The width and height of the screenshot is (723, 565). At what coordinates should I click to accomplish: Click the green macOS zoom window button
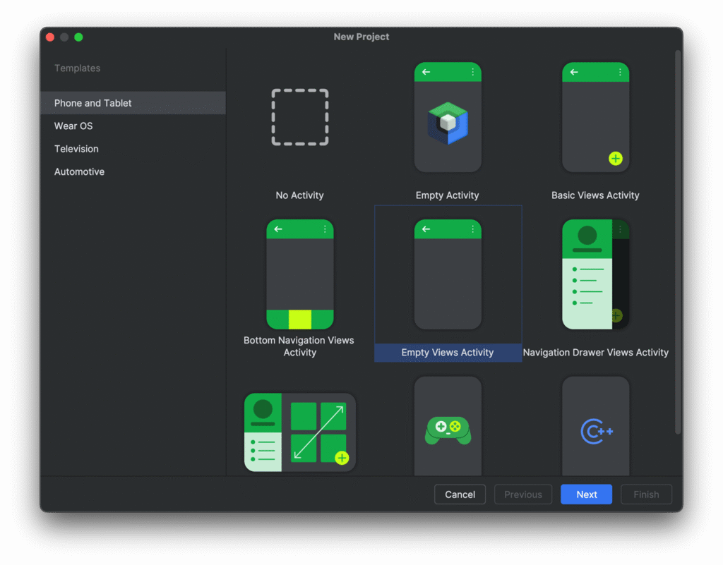tap(78, 37)
